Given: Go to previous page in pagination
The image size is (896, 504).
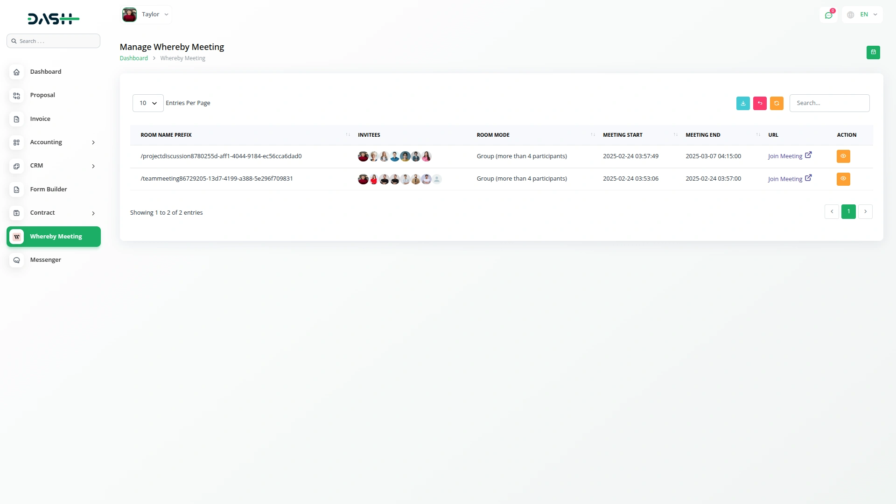Looking at the screenshot, I should point(832,211).
